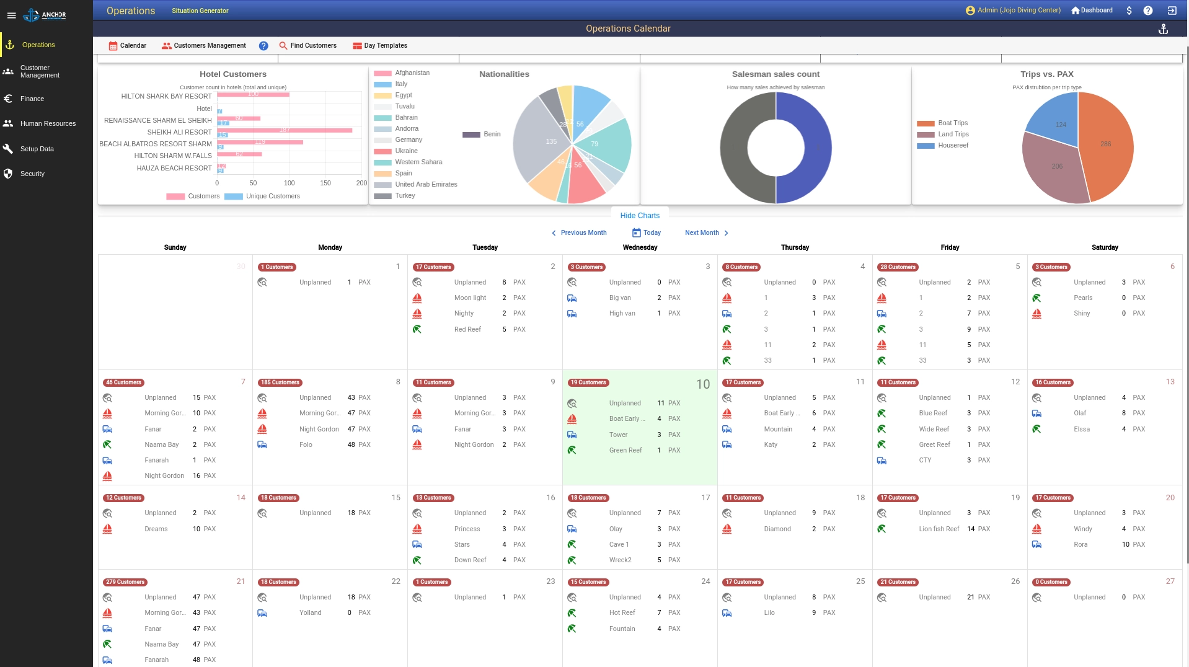Click van icon for High van trip
The width and height of the screenshot is (1189, 667).
[x=572, y=314]
